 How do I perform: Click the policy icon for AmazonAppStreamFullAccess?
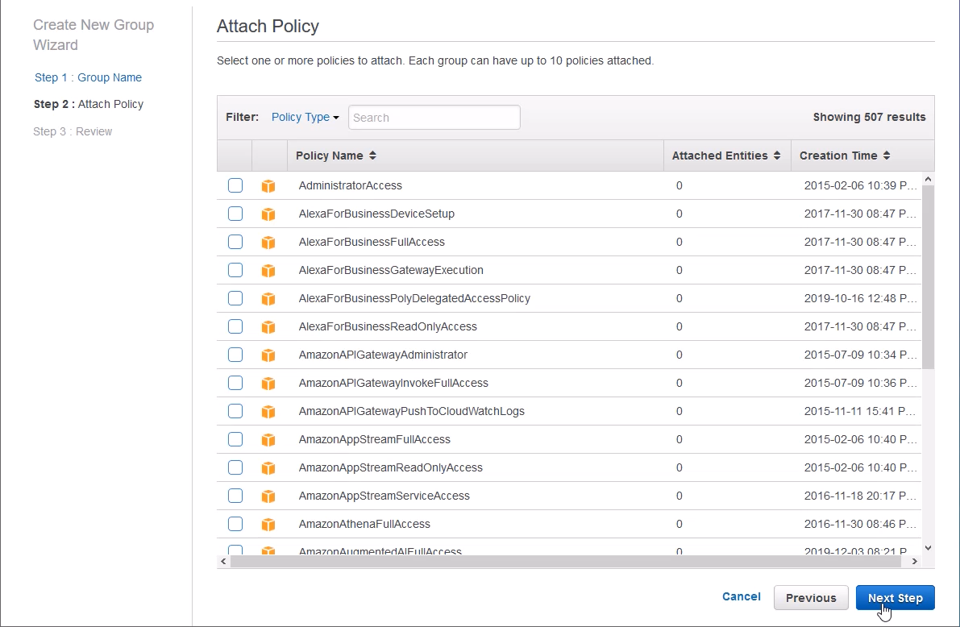268,440
